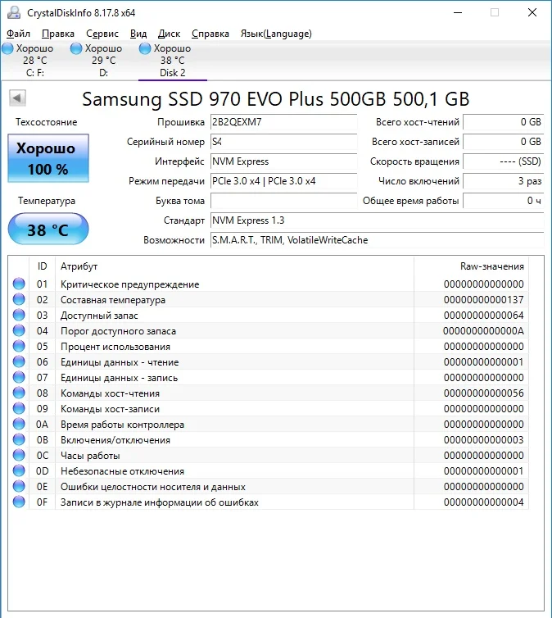Click status orb for attribute 06 data units read
The width and height of the screenshot is (552, 618).
[19, 361]
